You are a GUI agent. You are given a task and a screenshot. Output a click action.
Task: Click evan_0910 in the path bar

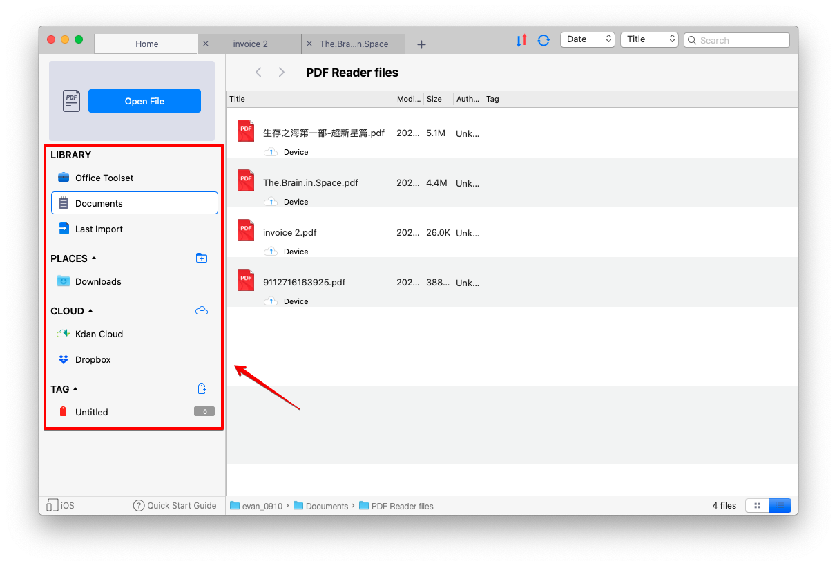[256, 506]
